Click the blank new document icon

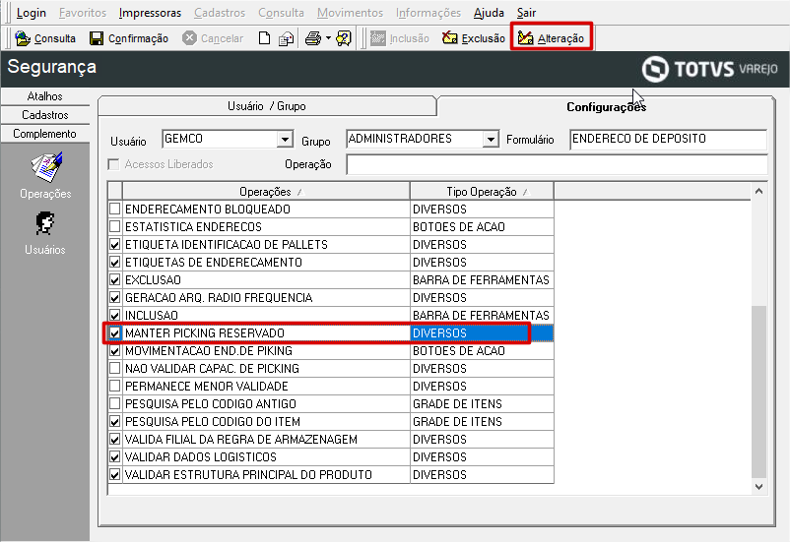[x=265, y=38]
